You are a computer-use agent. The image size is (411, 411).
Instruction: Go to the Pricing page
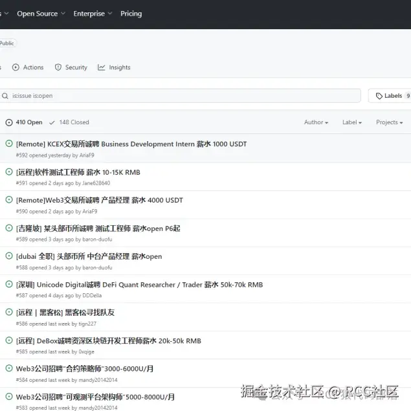(x=131, y=14)
